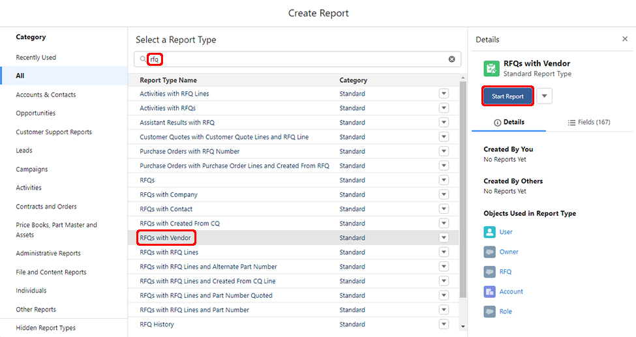The image size is (636, 337).
Task: Select the RFQs with Company report type
Action: pos(168,195)
